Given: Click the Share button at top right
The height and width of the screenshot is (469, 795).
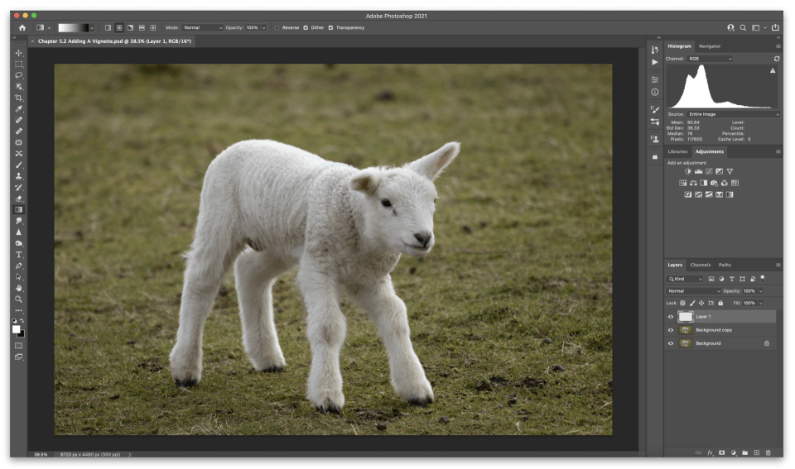Looking at the screenshot, I should pyautogui.click(x=775, y=28).
